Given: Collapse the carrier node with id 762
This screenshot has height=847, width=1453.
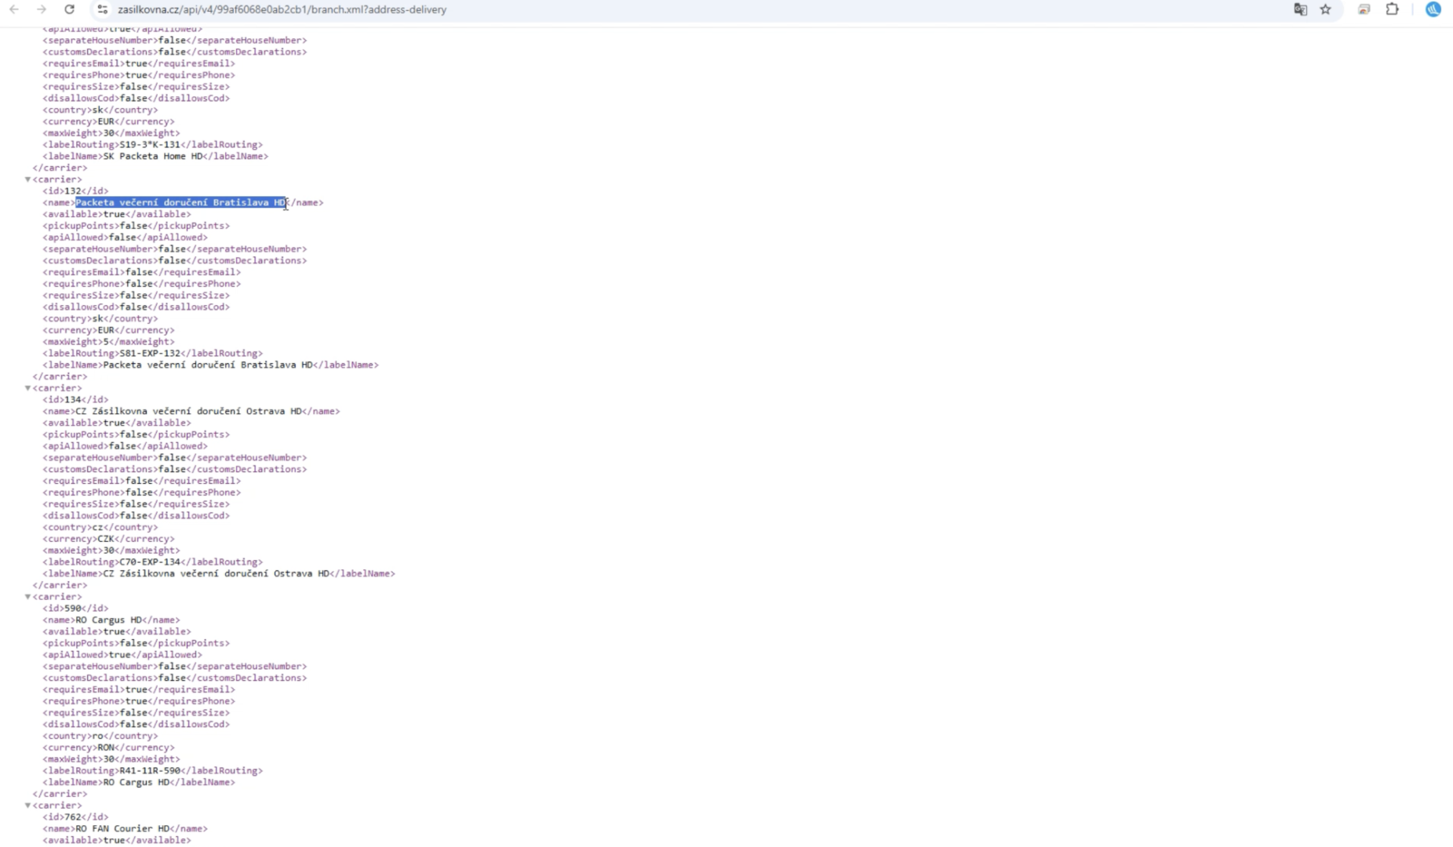Looking at the screenshot, I should pos(28,805).
